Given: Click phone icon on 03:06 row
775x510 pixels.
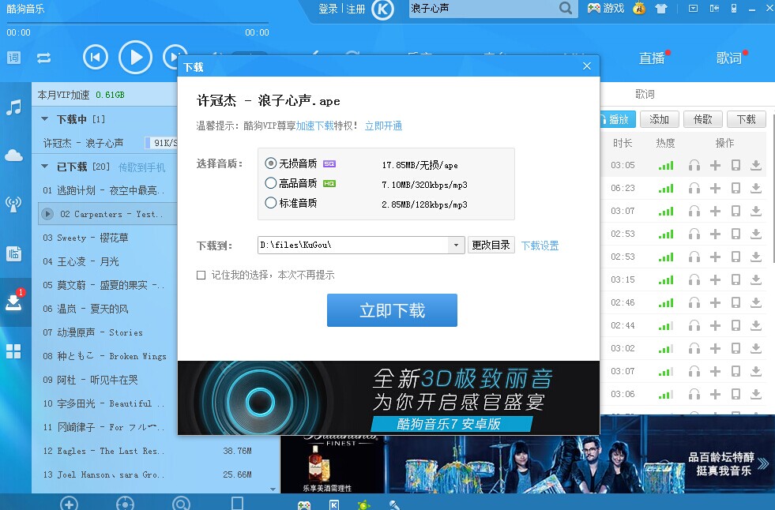Looking at the screenshot, I should coord(735,395).
